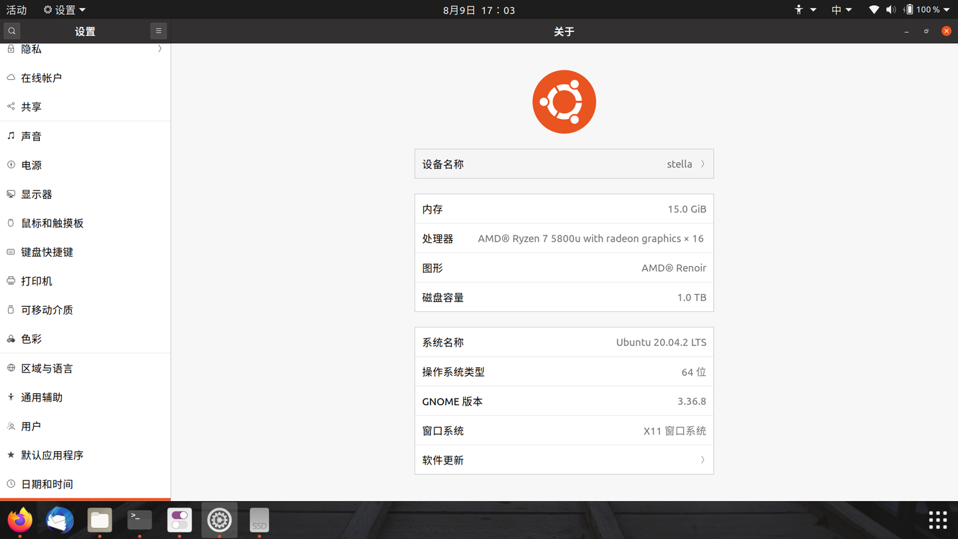This screenshot has width=958, height=539.
Task: Click the Wi-Fi icon in top bar
Action: point(874,10)
